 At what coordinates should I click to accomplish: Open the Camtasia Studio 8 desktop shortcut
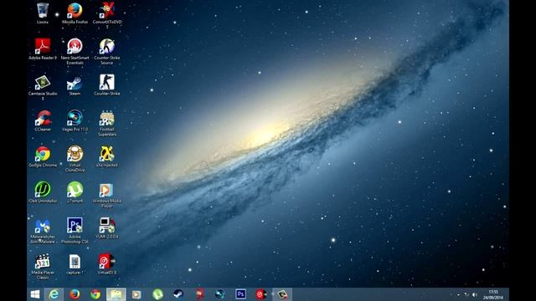tap(43, 87)
